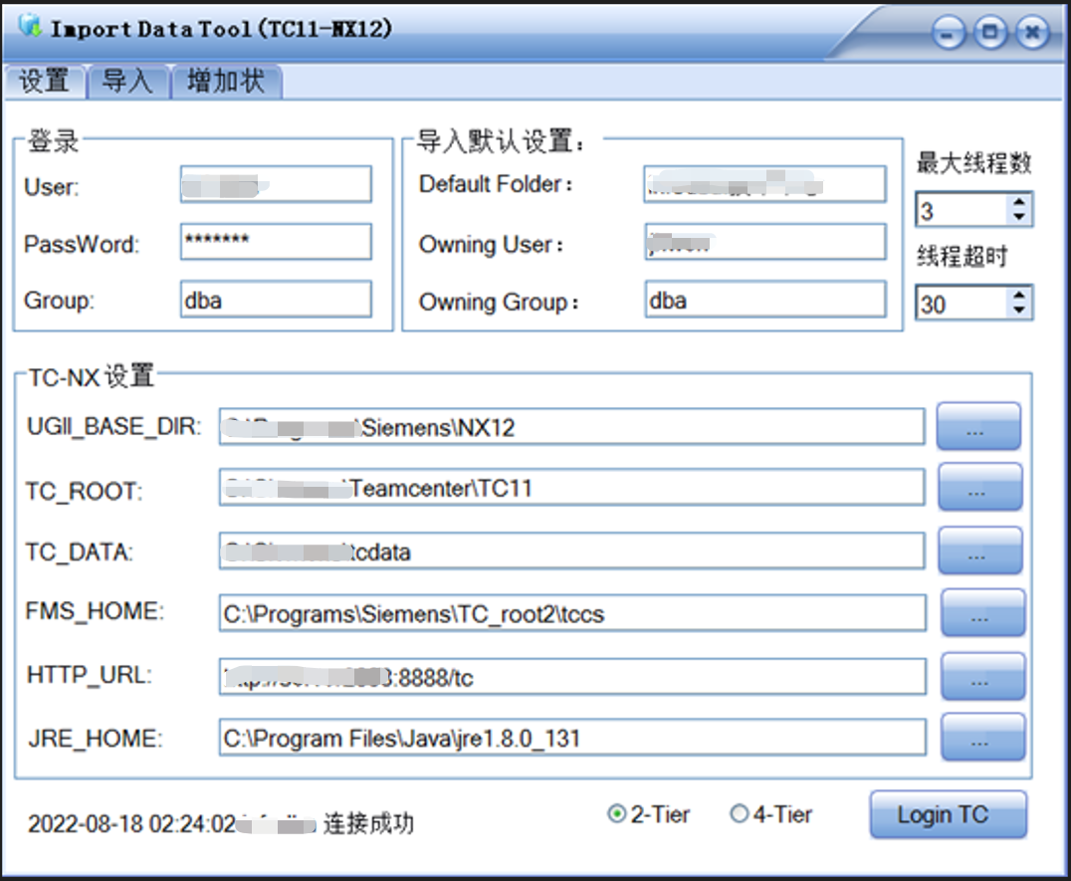Click the Login TC button
This screenshot has width=1071, height=881.
pos(948,814)
